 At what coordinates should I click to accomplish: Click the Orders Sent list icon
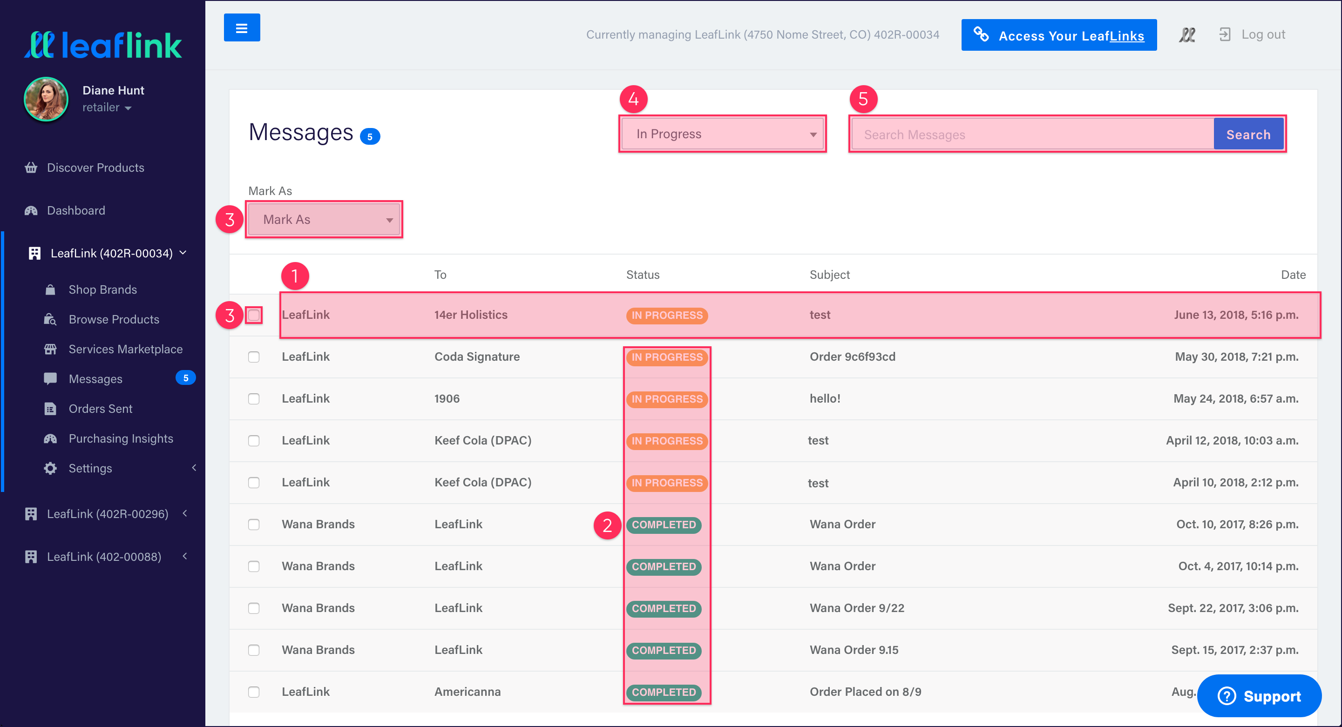click(x=50, y=409)
